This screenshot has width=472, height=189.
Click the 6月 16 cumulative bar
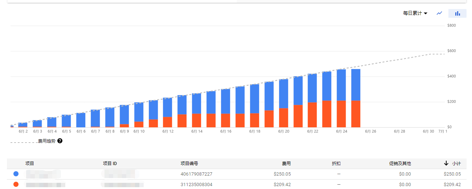(225, 108)
